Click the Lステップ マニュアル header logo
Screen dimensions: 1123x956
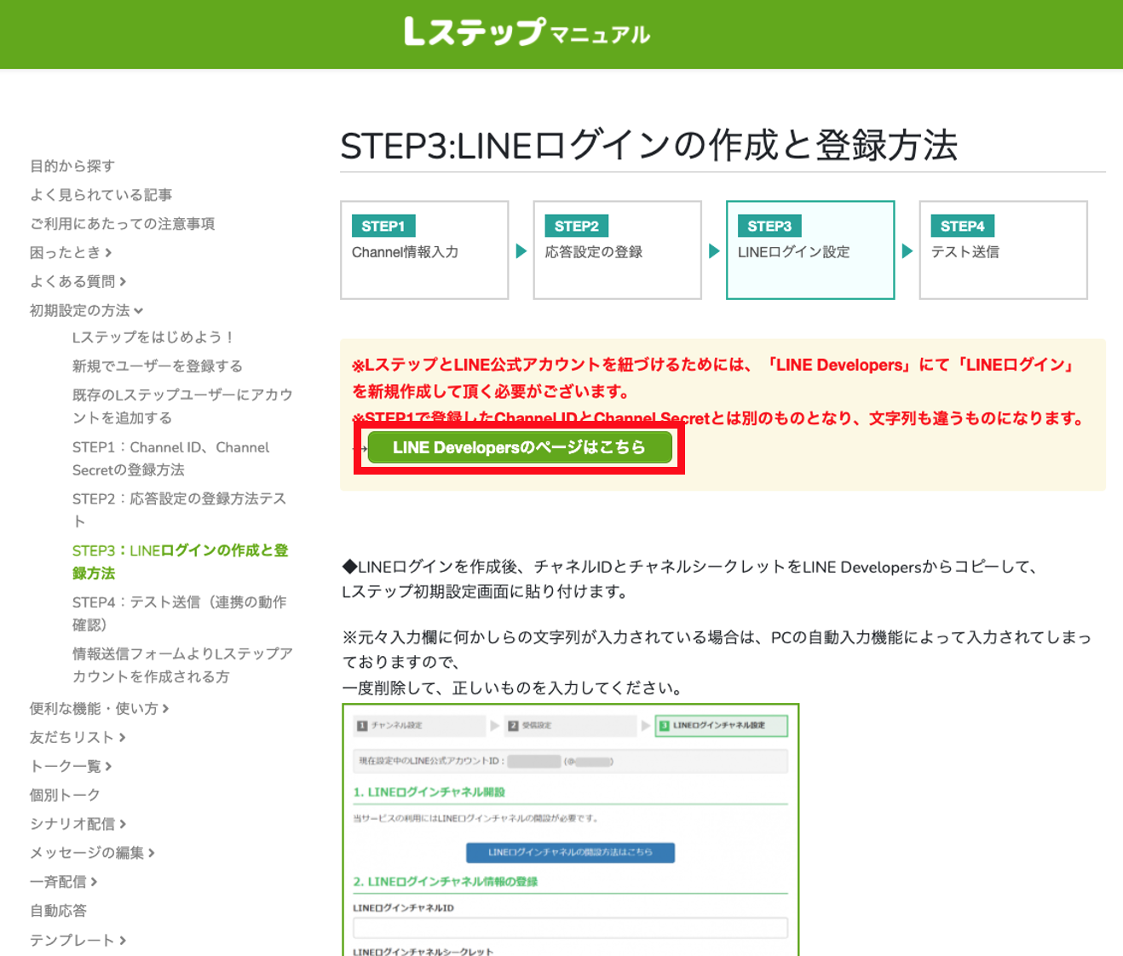point(527,32)
